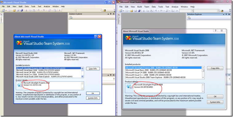Select Visual Studio 2008 Team Explorer, left list
This screenshot has width=233, height=117.
click(x=44, y=76)
